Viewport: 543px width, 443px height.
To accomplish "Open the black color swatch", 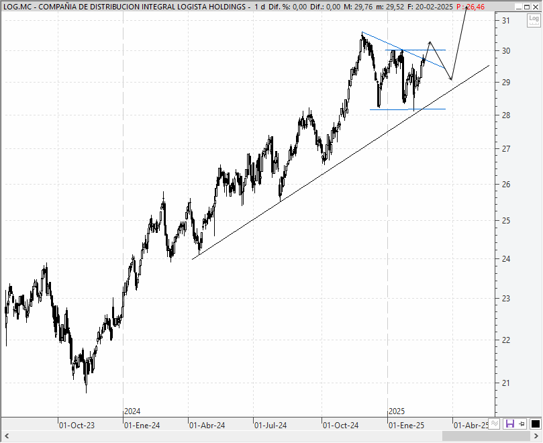I will click(x=535, y=424).
